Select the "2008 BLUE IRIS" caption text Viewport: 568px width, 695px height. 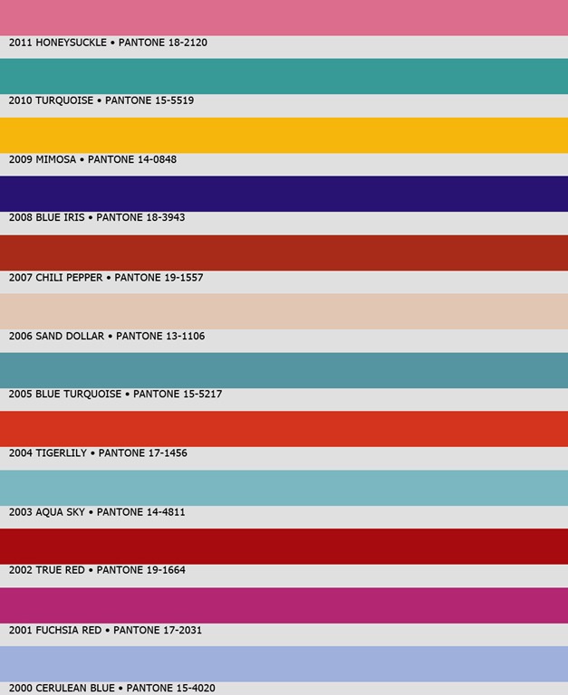coord(47,218)
